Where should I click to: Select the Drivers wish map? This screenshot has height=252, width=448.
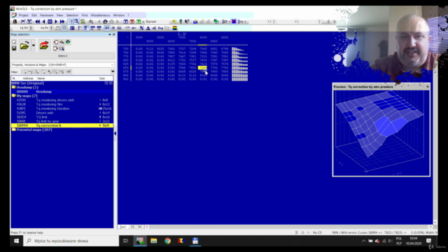(x=62, y=113)
